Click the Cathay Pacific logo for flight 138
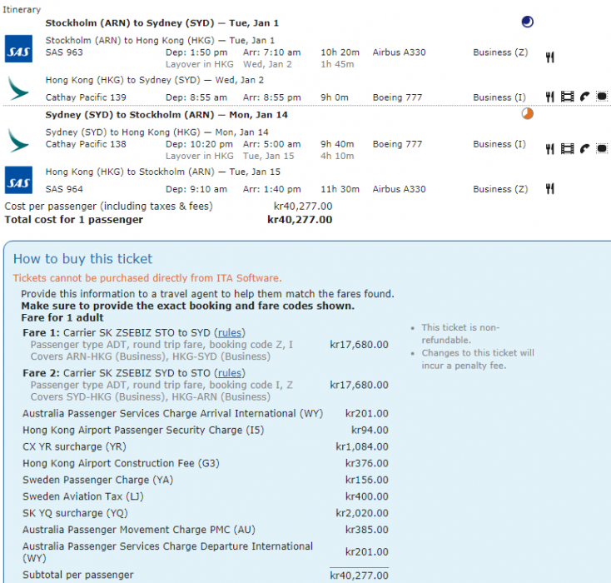611x583 pixels. [18, 140]
